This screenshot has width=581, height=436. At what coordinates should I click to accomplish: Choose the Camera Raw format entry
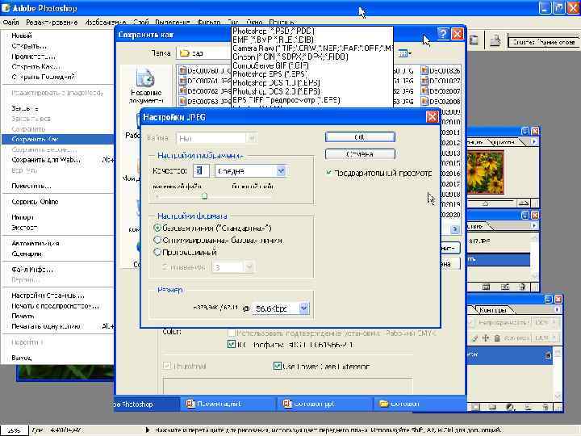click(x=312, y=48)
